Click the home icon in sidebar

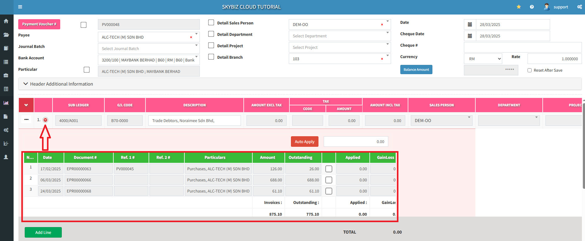[6, 21]
